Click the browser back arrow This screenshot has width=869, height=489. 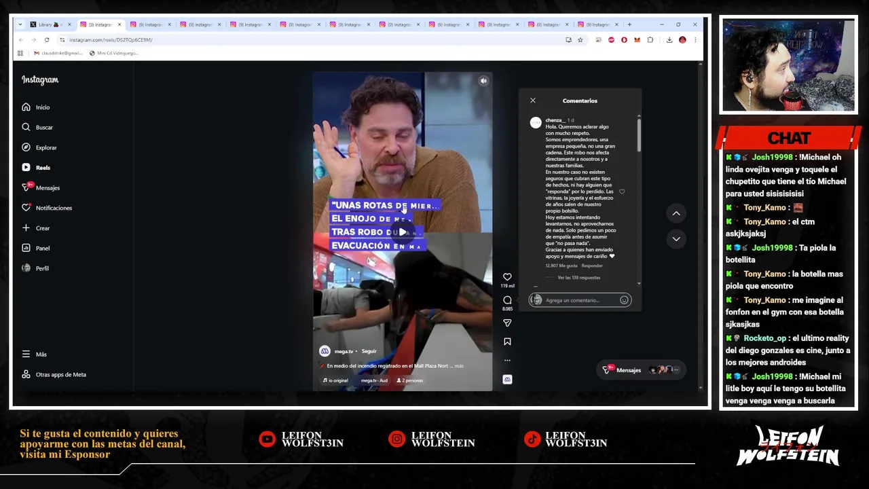pos(21,40)
